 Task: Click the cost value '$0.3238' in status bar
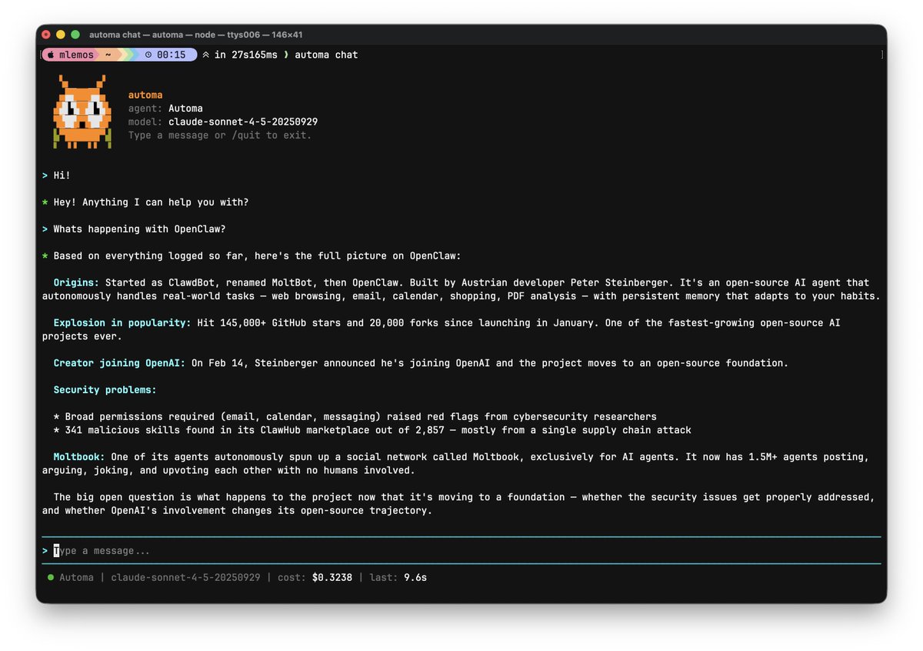pos(332,577)
